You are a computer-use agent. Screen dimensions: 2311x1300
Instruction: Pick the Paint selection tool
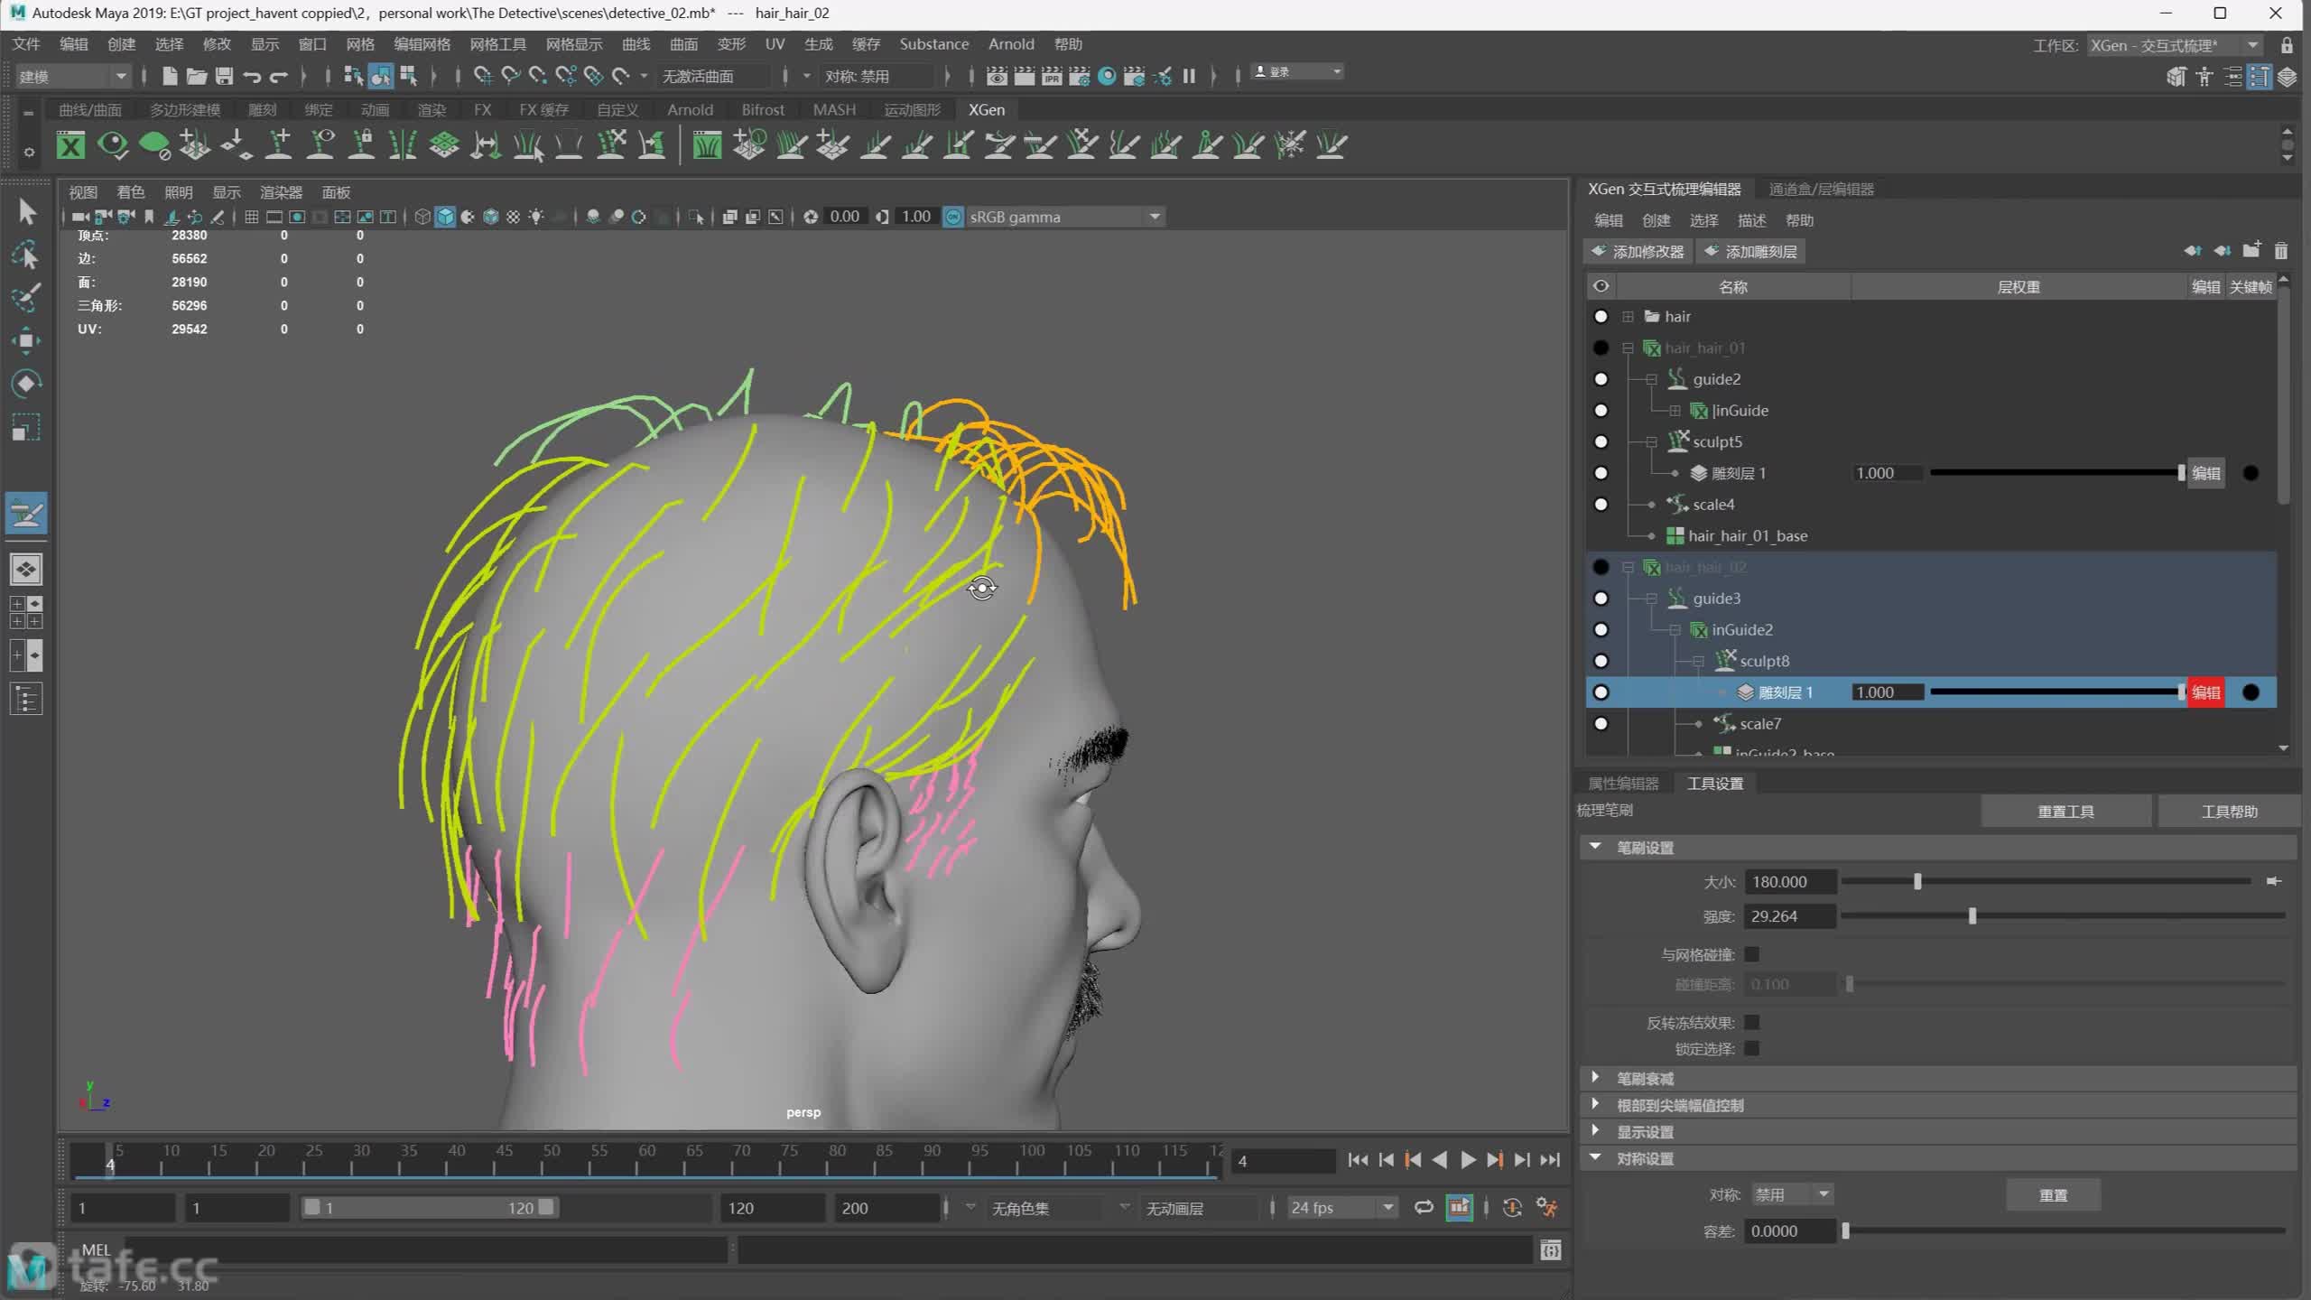27,298
